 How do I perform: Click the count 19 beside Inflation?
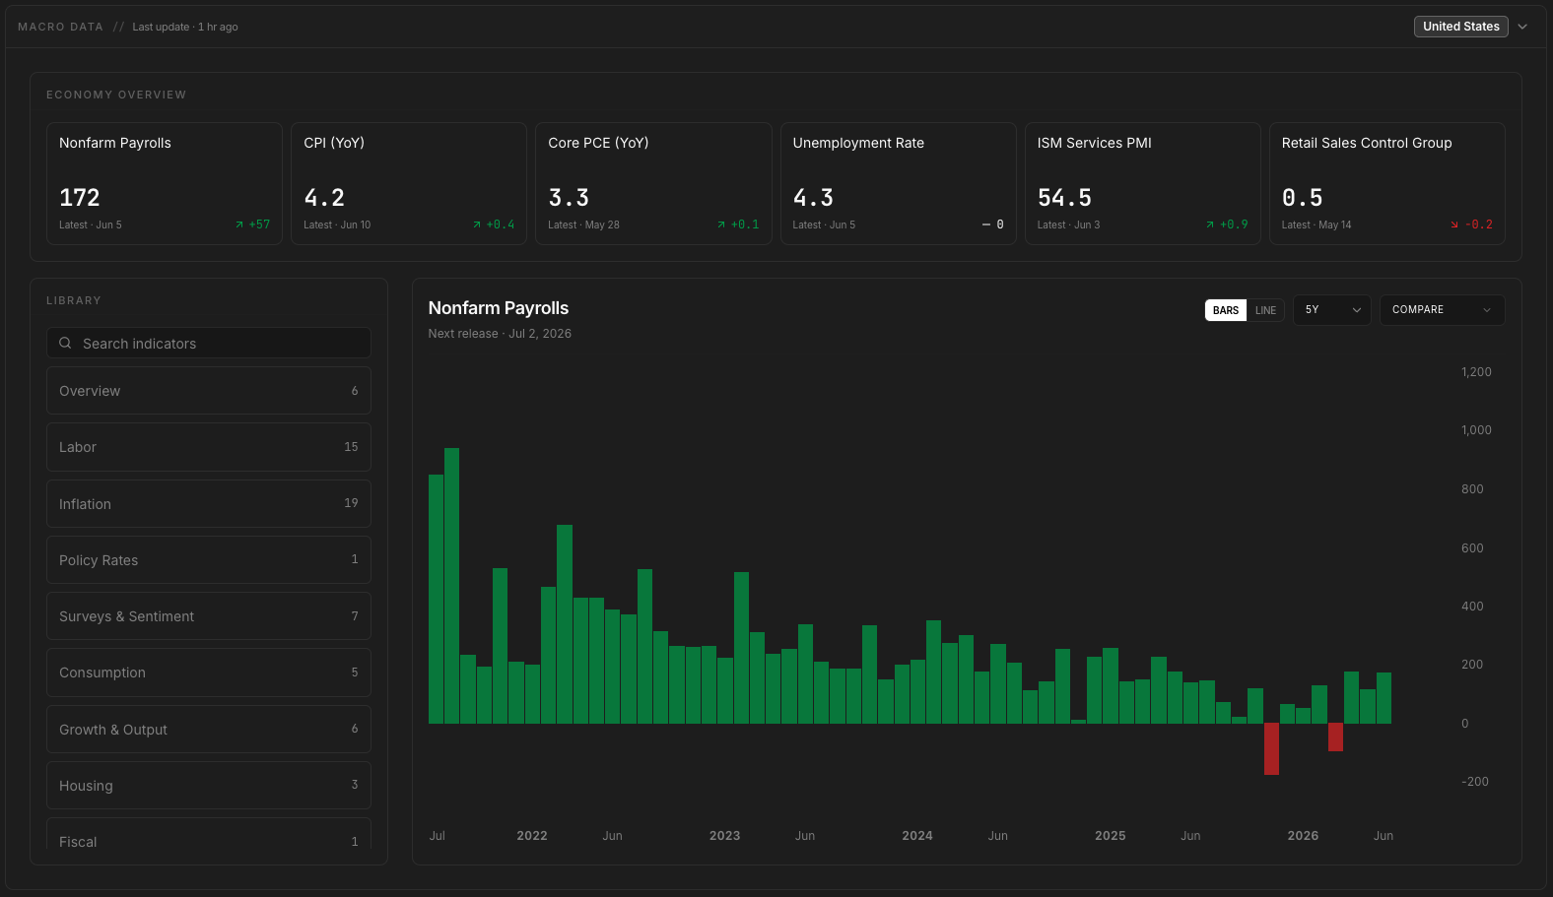(x=351, y=503)
